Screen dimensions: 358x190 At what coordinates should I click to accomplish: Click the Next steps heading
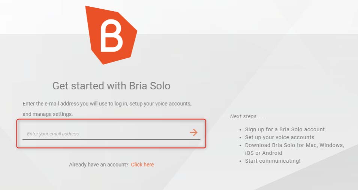point(248,117)
